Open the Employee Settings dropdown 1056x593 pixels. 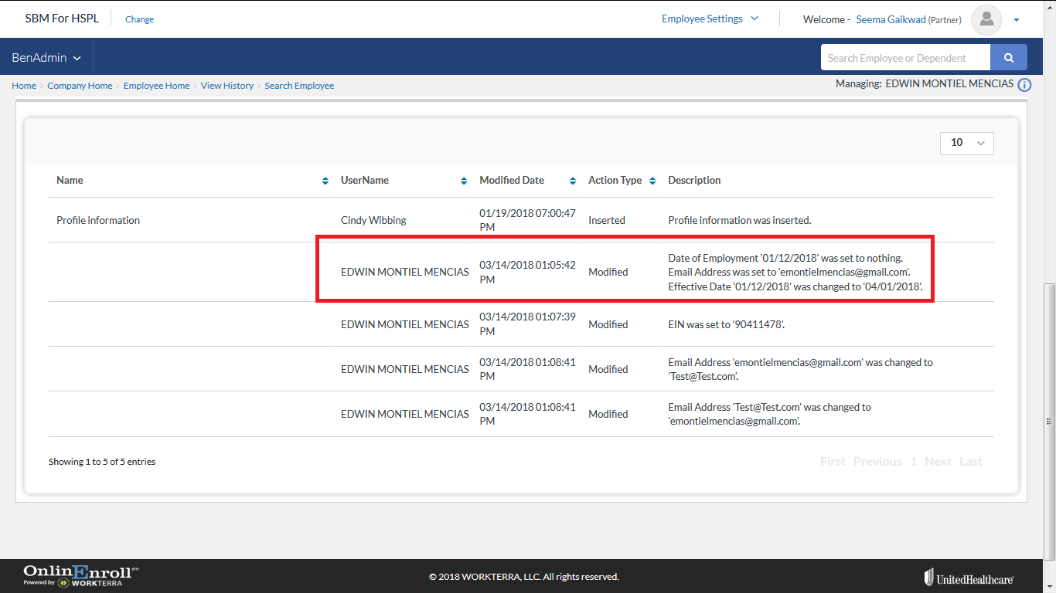tap(710, 19)
